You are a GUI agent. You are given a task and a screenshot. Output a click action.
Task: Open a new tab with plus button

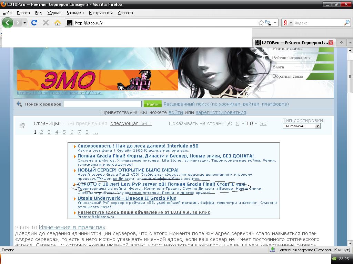click(342, 42)
